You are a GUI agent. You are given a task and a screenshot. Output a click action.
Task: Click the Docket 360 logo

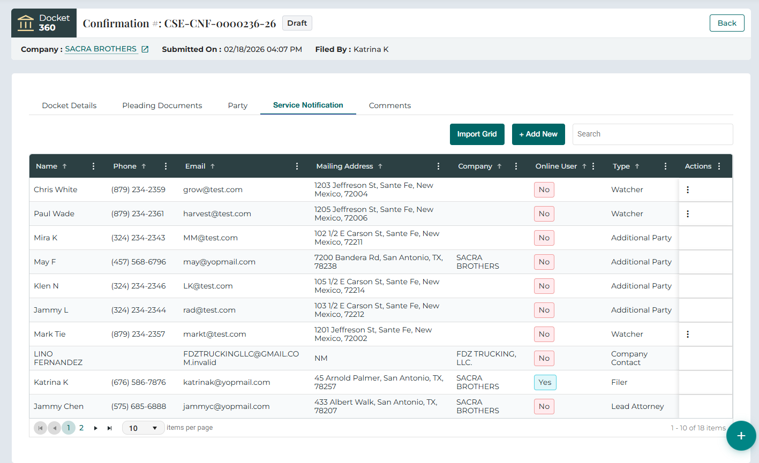[43, 23]
